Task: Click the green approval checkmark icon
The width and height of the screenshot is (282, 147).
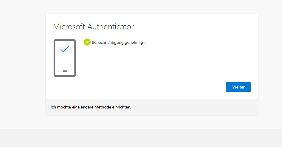Action: coord(87,42)
